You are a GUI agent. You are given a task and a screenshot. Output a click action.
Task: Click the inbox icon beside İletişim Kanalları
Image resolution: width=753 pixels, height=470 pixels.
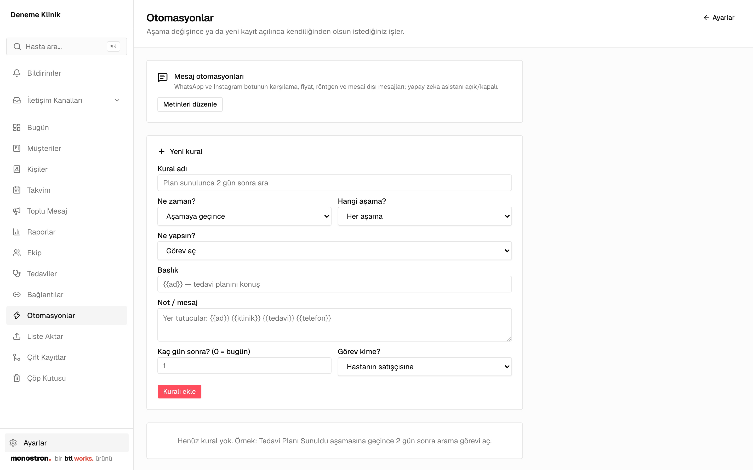[x=17, y=101]
